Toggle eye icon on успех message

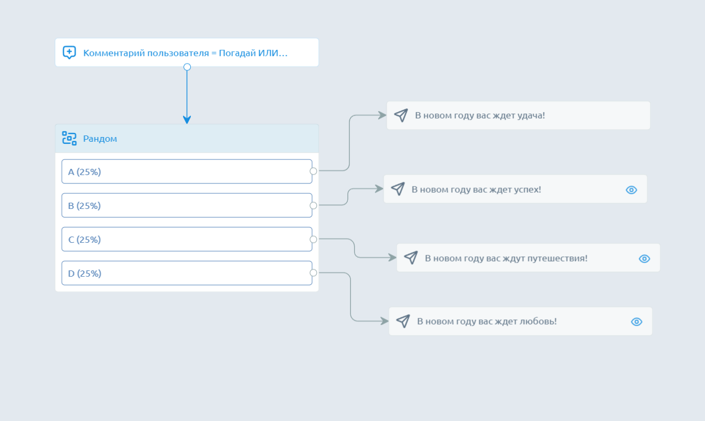tap(631, 190)
